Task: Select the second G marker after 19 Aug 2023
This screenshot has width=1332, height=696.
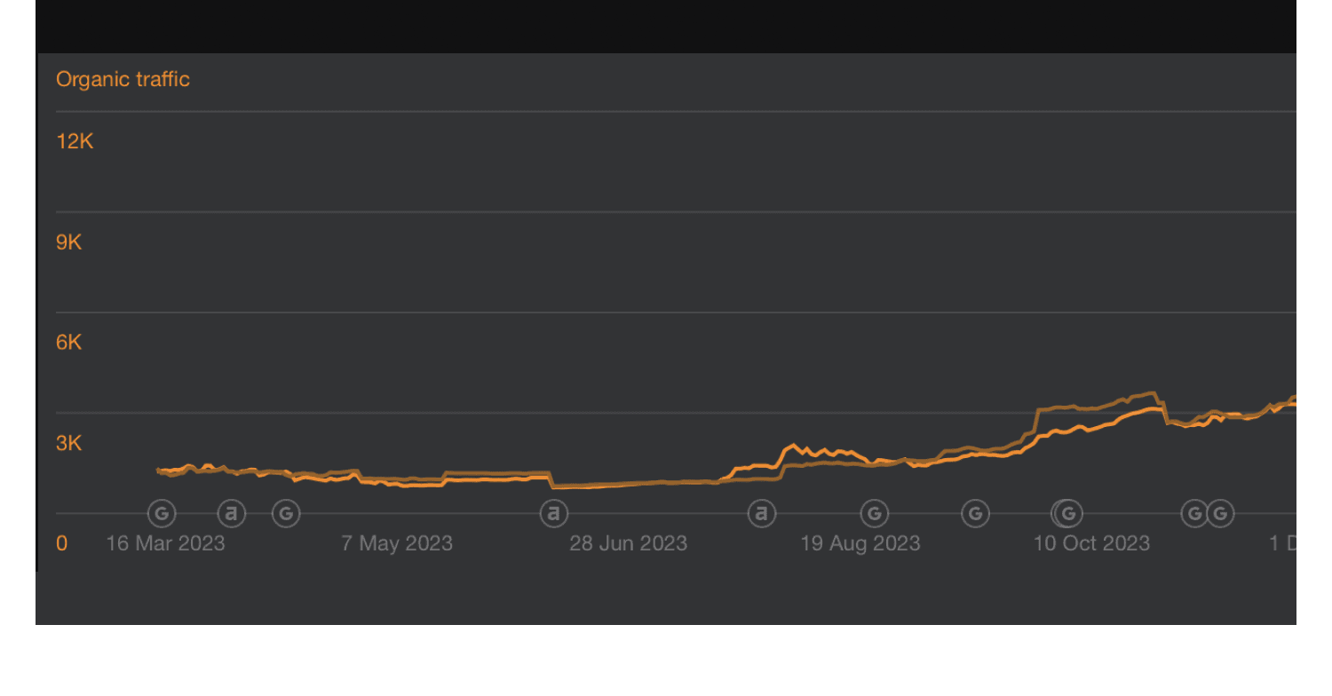Action: (975, 513)
